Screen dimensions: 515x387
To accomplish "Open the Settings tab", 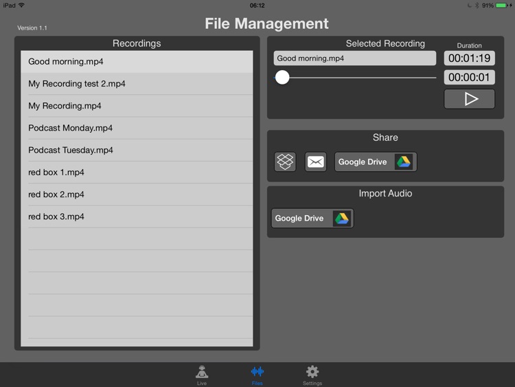I will 312,375.
